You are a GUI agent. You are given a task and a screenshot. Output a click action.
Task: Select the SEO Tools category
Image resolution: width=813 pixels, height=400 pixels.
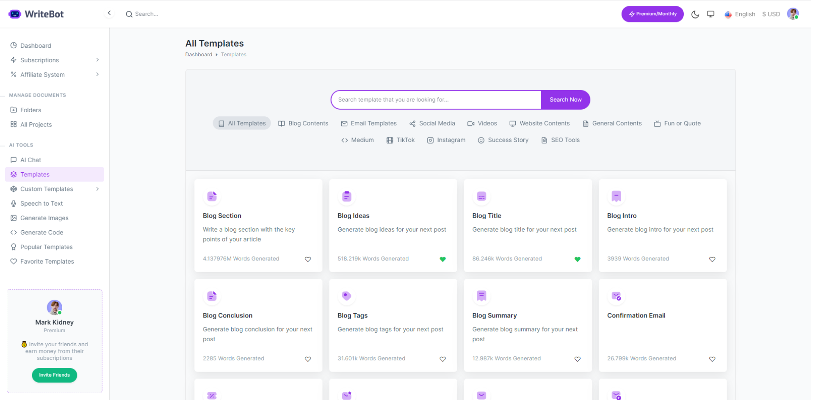pos(560,140)
